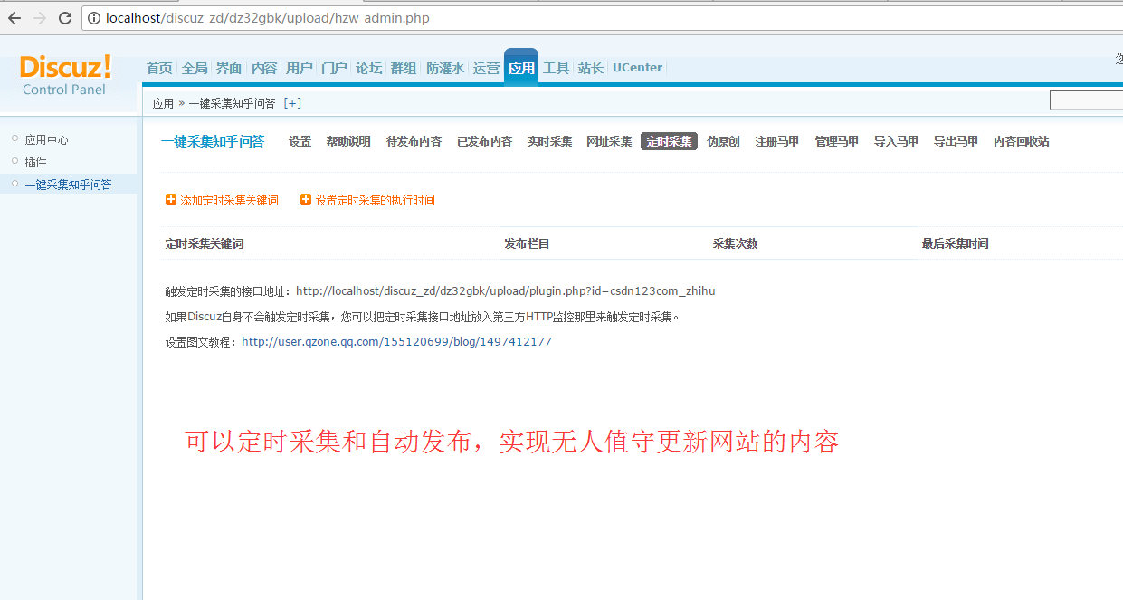1123x600 pixels.
Task: Open the 运营 top menu
Action: pos(486,68)
